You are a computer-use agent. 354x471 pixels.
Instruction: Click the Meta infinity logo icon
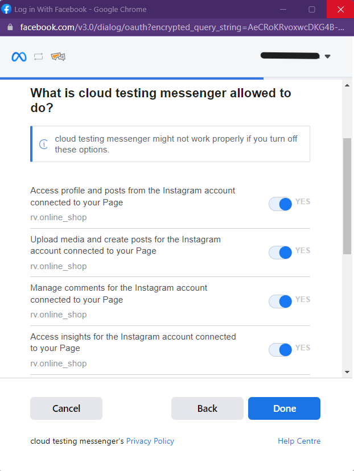pos(19,56)
